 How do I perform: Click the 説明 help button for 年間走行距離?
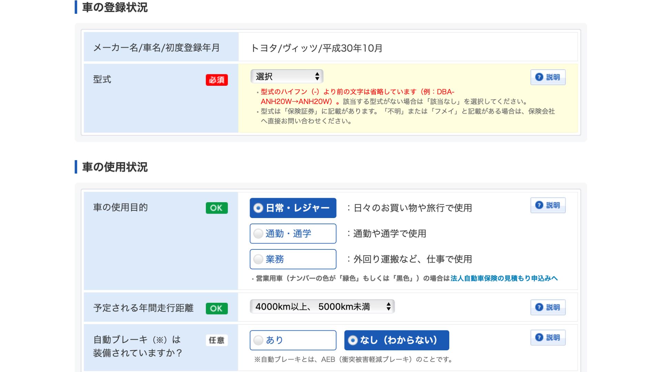[548, 307]
